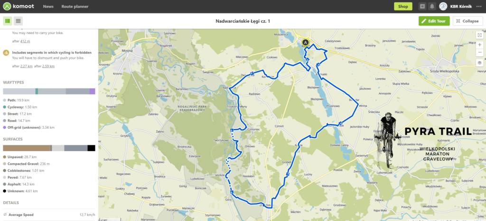Zoom in on the map
Viewport: 486px width, 221px height.
point(480,44)
